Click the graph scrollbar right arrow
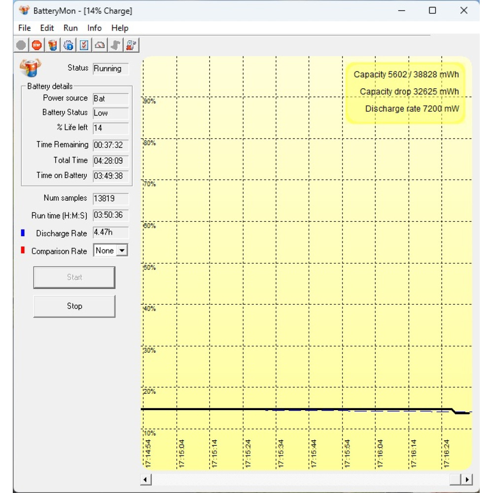Viewport: 493px width, 493px height. 466,479
